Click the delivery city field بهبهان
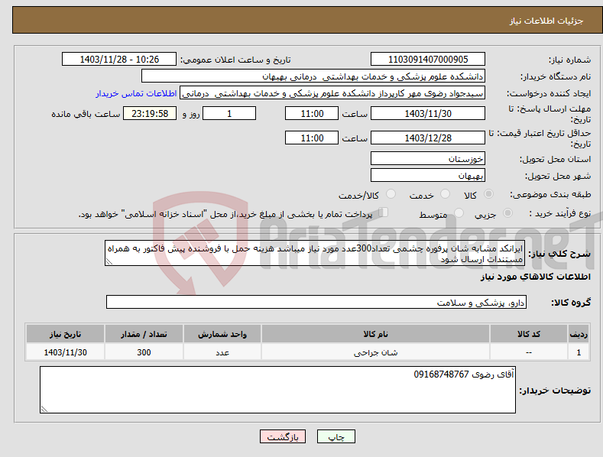The width and height of the screenshot is (603, 457). pos(428,176)
